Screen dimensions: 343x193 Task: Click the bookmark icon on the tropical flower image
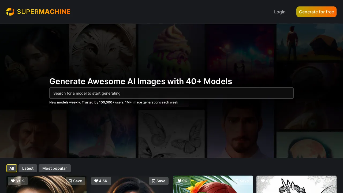point(237,181)
